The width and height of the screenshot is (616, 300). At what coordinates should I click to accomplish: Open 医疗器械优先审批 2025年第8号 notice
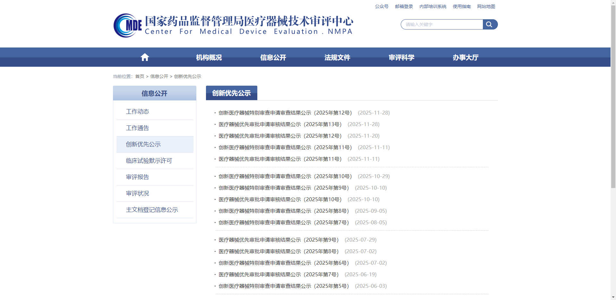pos(278,252)
